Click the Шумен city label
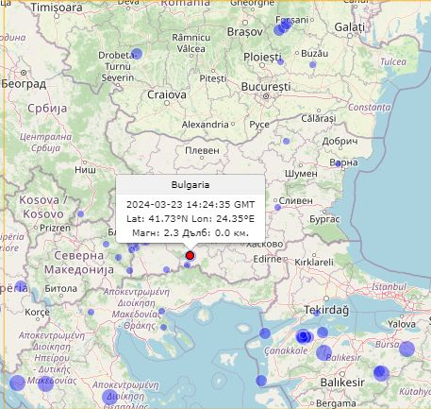Image resolution: width=431 pixels, height=409 pixels. click(301, 174)
